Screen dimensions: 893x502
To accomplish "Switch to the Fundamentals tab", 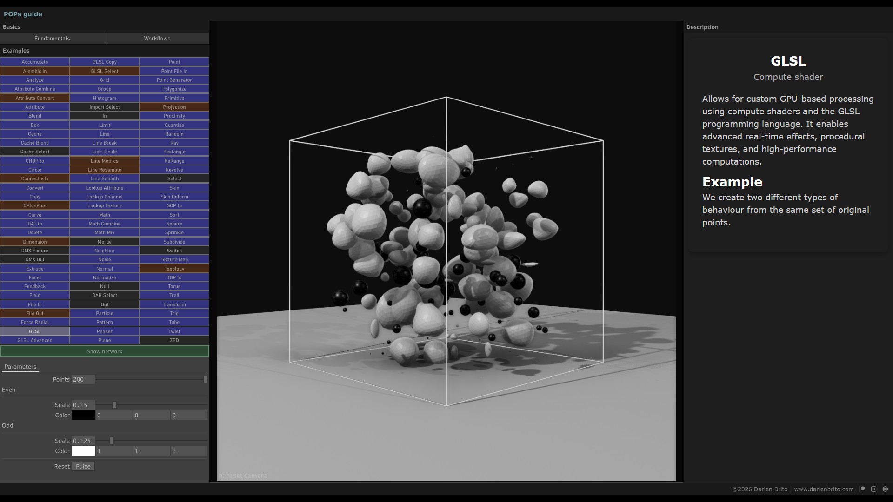I will pyautogui.click(x=52, y=39).
